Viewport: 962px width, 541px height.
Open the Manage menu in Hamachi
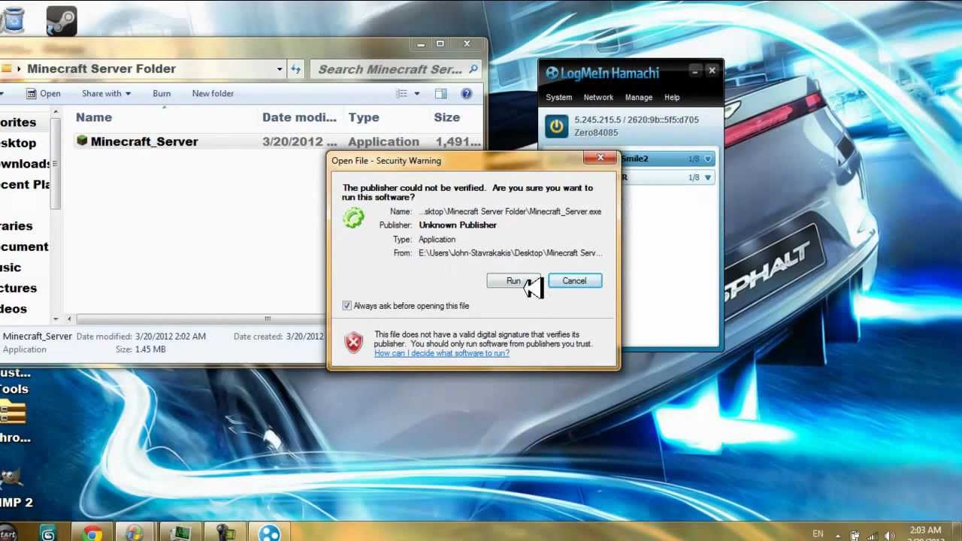(x=639, y=97)
